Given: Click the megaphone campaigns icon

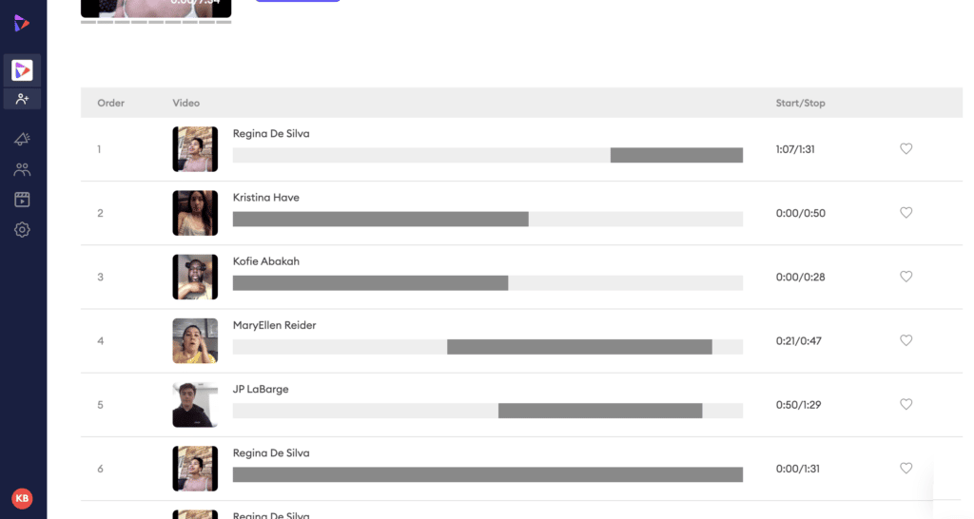Looking at the screenshot, I should point(23,139).
